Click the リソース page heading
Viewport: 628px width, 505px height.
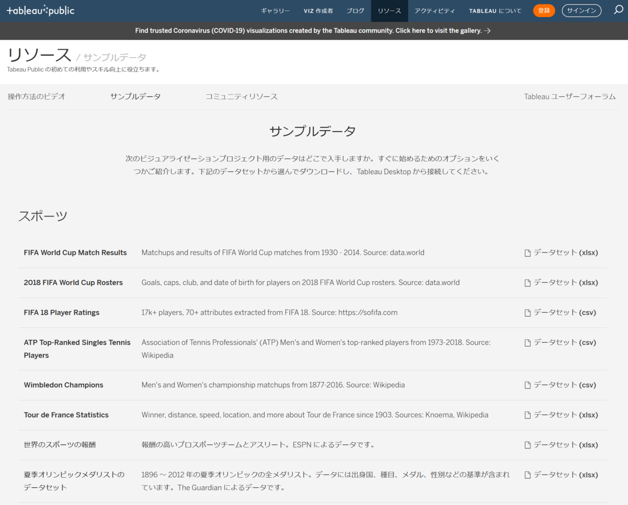[39, 55]
